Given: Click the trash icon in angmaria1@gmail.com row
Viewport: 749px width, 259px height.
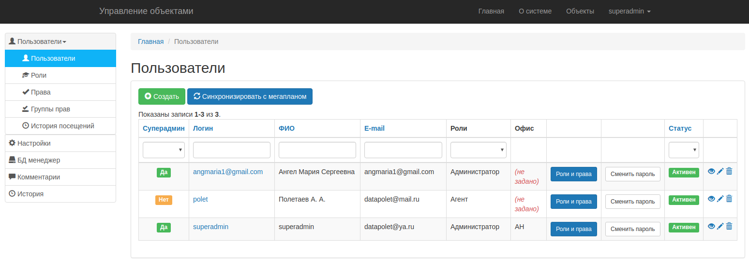Looking at the screenshot, I should pyautogui.click(x=729, y=171).
